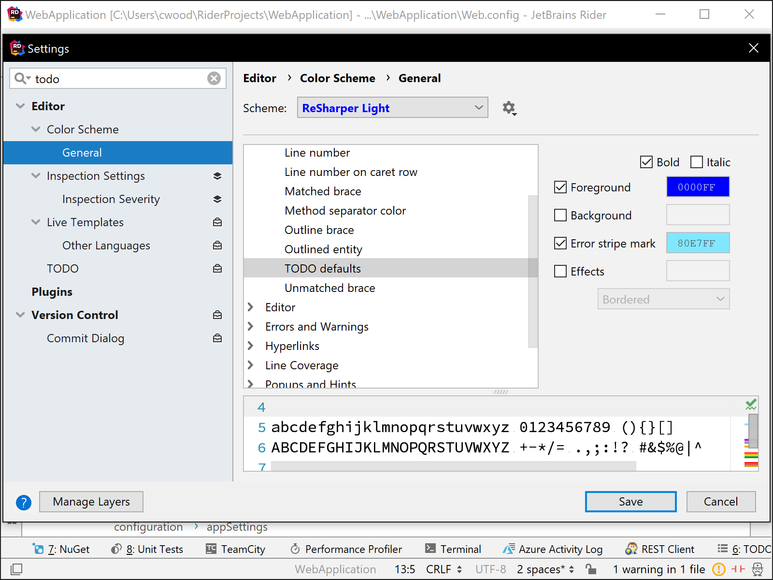Viewport: 773px width, 580px height.
Task: Click the Save button
Action: pos(630,502)
